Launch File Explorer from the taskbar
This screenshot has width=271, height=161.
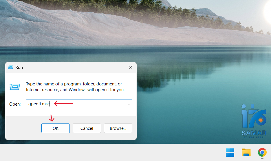click(x=246, y=152)
